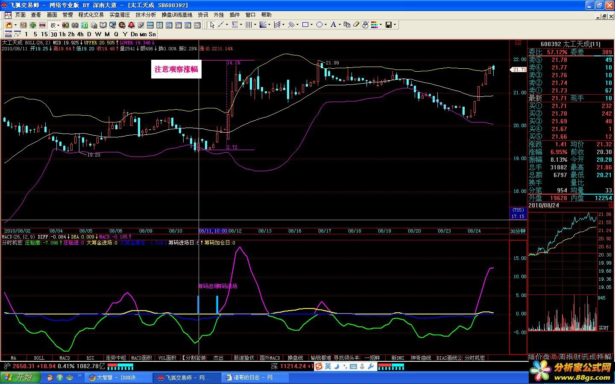Select the circle drawing tool
Image resolution: width=615 pixels, height=384 pixels.
319,25
